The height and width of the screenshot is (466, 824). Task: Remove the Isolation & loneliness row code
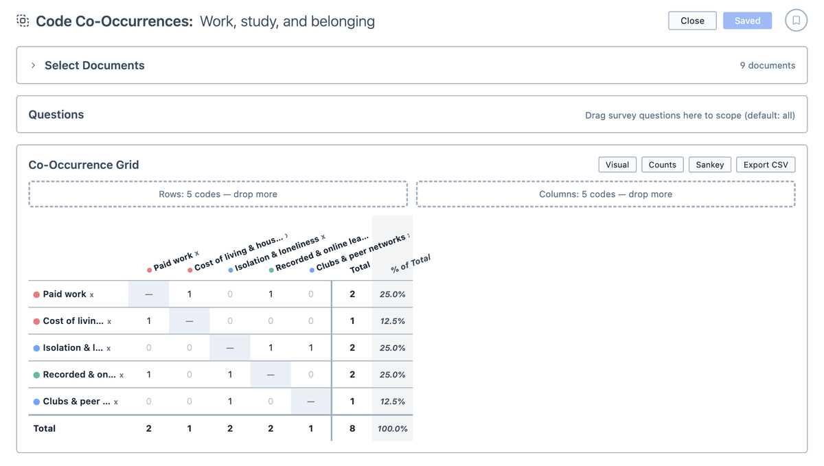(108, 349)
